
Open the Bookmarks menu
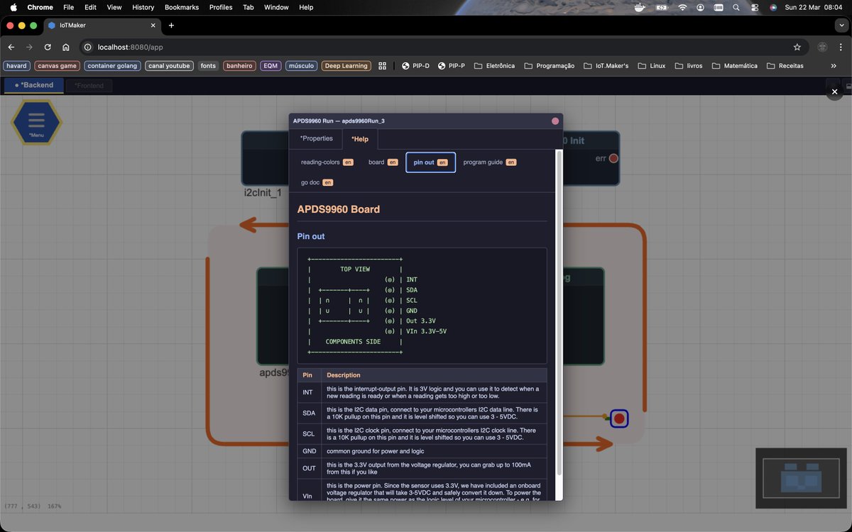[182, 7]
